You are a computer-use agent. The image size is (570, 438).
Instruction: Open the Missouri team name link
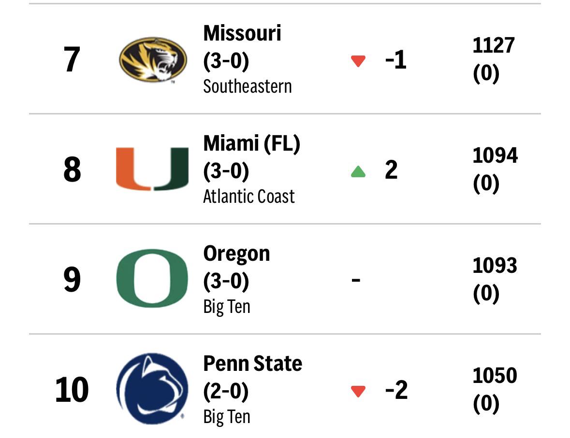coord(242,33)
